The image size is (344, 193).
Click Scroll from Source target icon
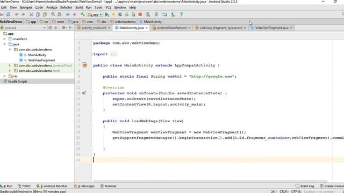[50, 28]
